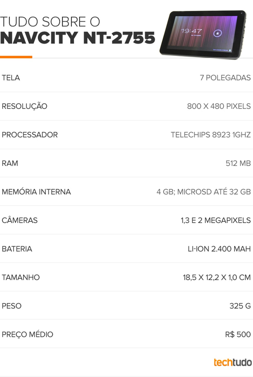Select the RAM row label

[x=10, y=163]
